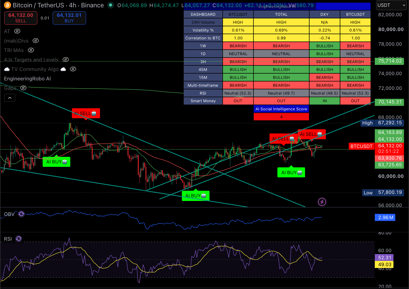Click the green market status dot

coord(111,5)
